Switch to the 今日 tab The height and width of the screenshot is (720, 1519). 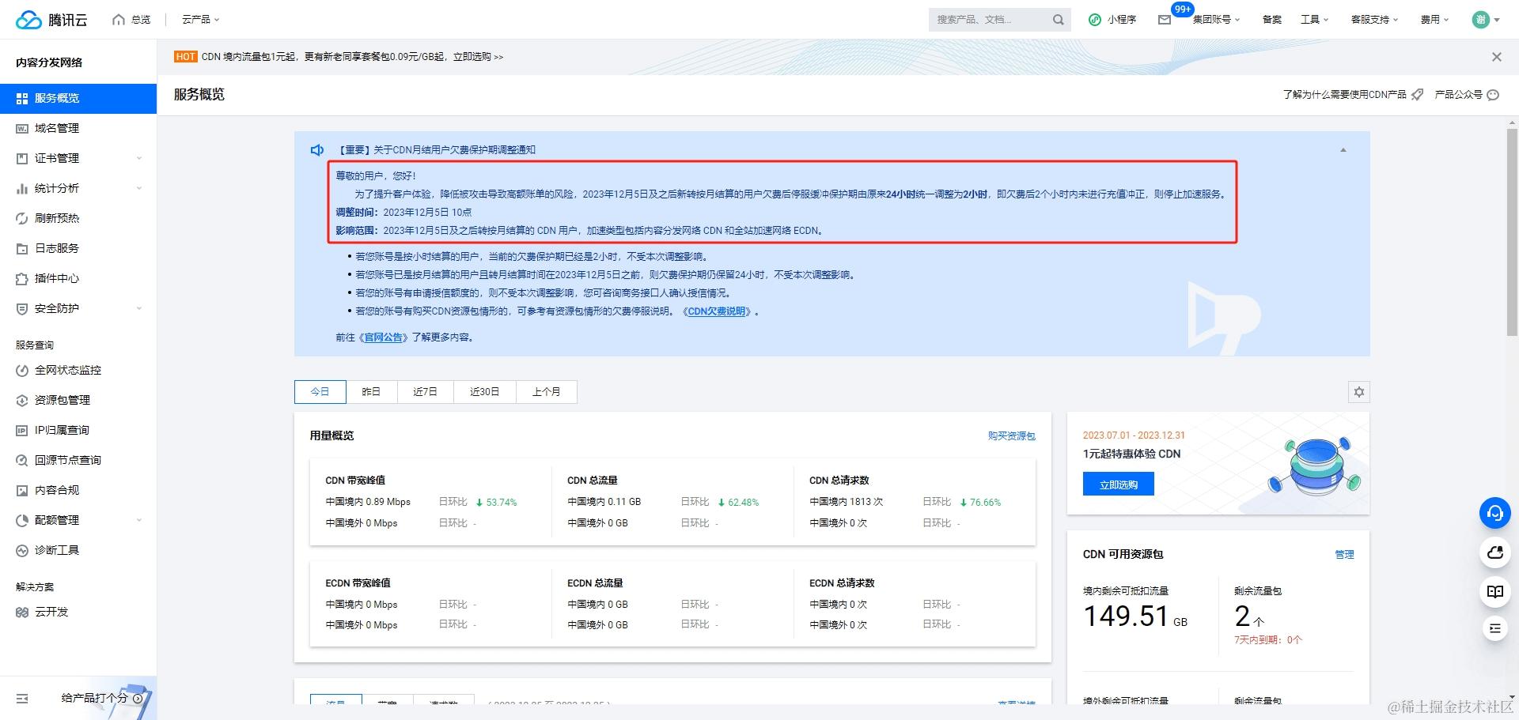click(320, 392)
